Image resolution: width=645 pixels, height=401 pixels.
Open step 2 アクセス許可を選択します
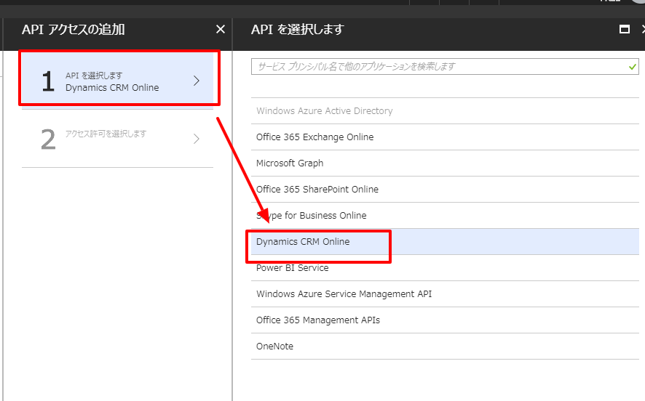[x=117, y=139]
